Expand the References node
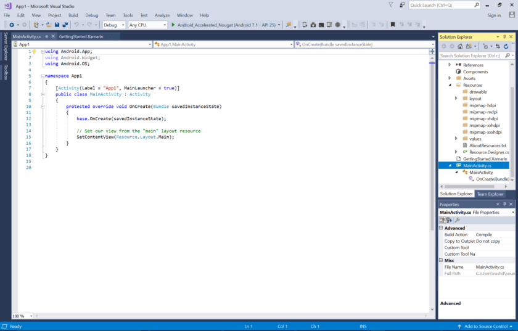This screenshot has width=518, height=331. pos(450,65)
